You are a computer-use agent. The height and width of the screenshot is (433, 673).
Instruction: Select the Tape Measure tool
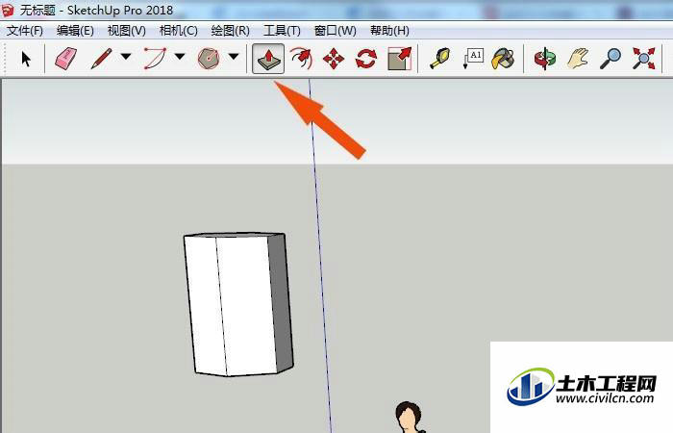click(x=440, y=59)
